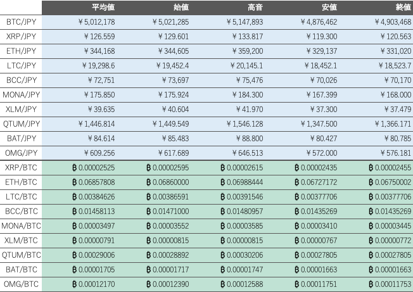Viewport: 413px width, 292px height.
Task: Click the 平均値 column header
Action: pos(103,8)
